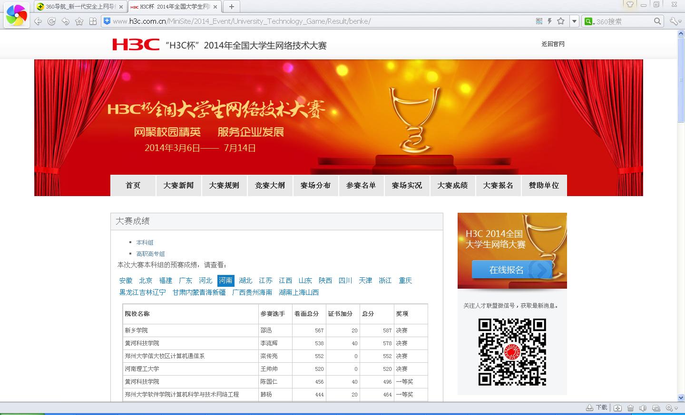Image resolution: width=685 pixels, height=415 pixels.
Task: Open the wrench tools menu
Action: (x=675, y=21)
